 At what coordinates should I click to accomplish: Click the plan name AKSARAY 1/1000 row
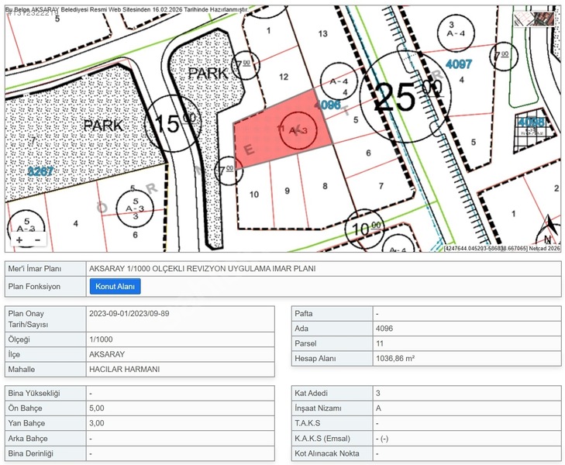(x=283, y=269)
